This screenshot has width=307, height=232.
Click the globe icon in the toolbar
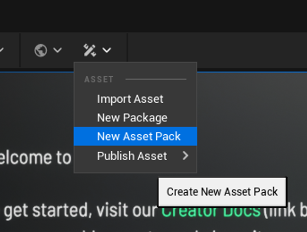41,50
